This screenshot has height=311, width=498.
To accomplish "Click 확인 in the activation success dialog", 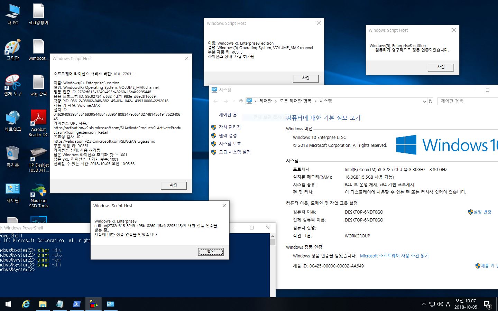I will tap(211, 252).
